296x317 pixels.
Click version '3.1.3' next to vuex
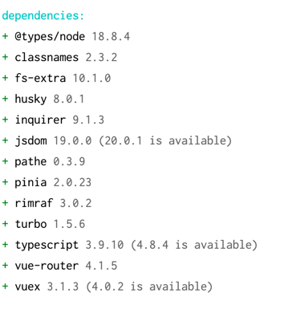(63, 287)
